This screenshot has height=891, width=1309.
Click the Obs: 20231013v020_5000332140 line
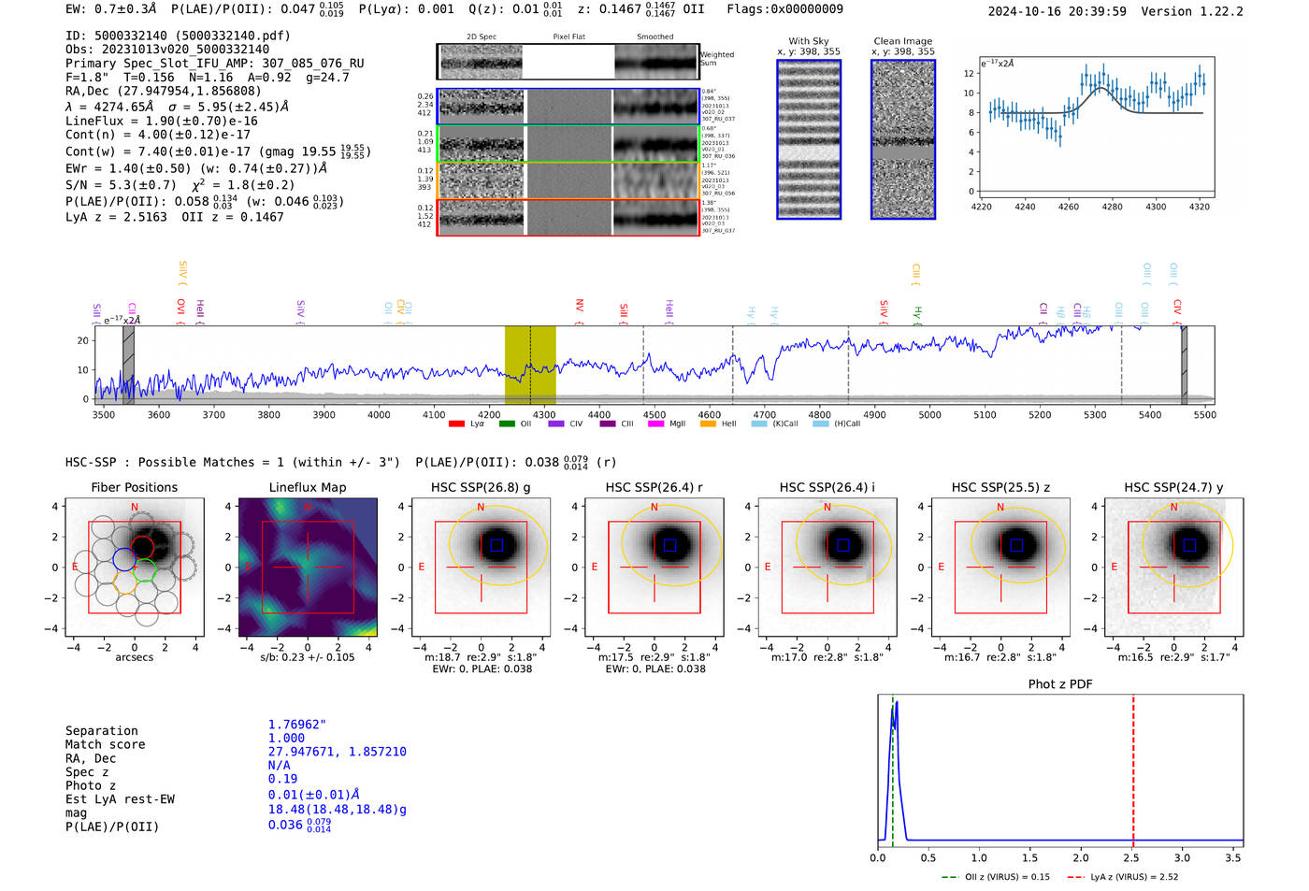click(x=167, y=50)
